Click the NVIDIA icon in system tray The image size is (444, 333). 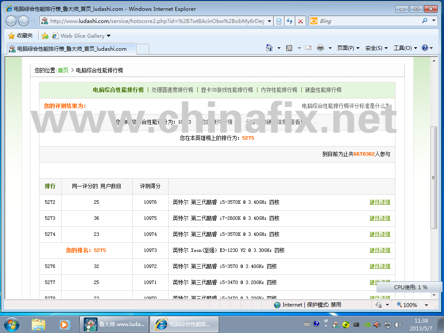367,324
